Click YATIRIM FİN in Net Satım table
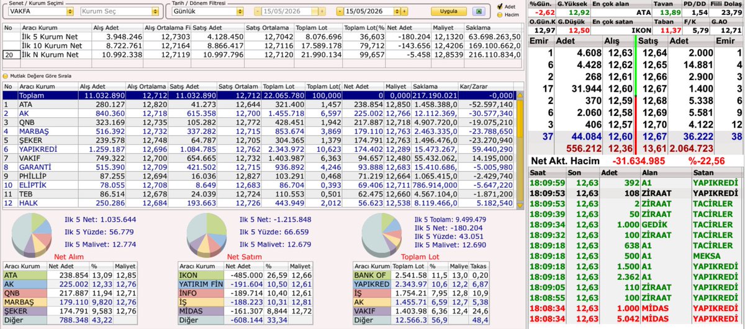The image size is (745, 329). tap(200, 284)
